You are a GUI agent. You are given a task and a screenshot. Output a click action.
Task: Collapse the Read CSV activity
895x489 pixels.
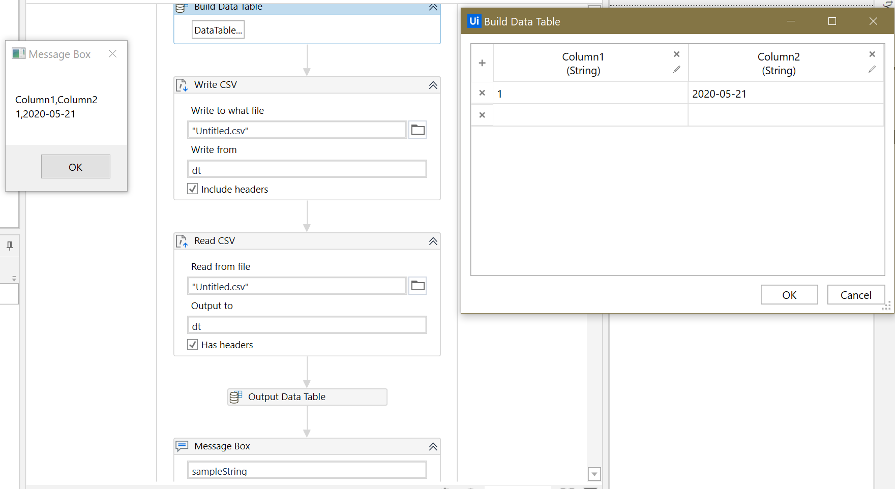pos(433,241)
